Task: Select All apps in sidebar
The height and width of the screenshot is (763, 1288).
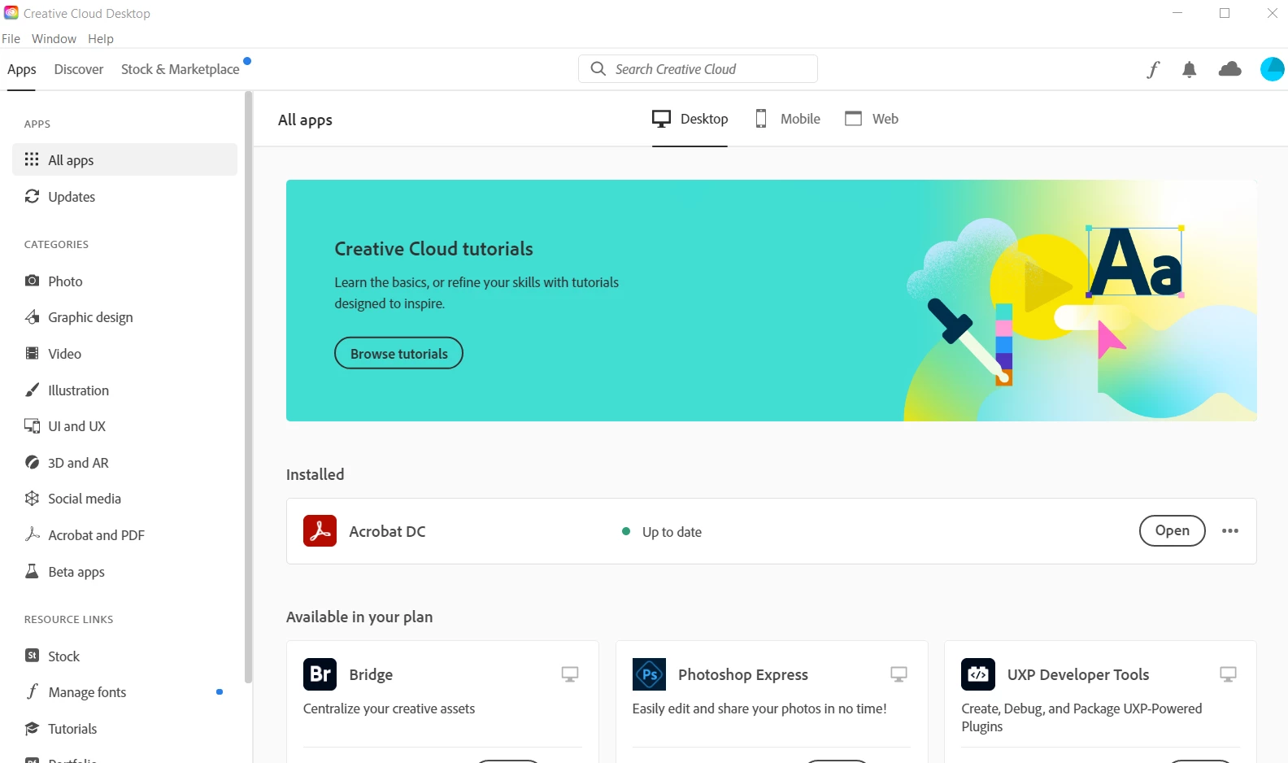Action: point(124,159)
